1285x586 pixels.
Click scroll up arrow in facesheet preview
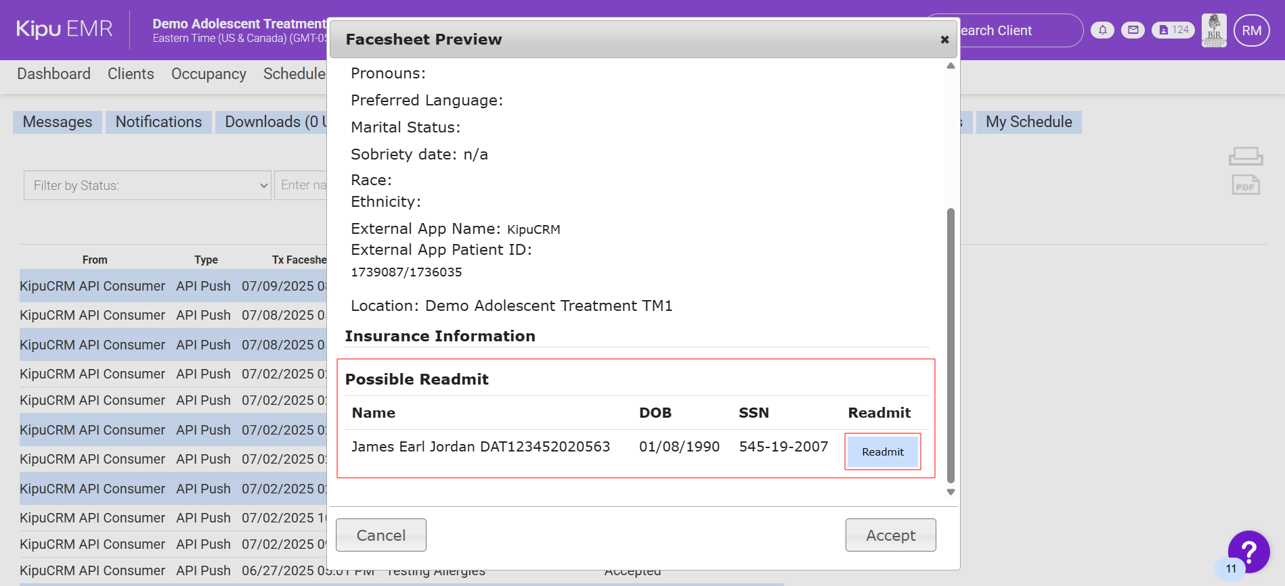click(951, 66)
